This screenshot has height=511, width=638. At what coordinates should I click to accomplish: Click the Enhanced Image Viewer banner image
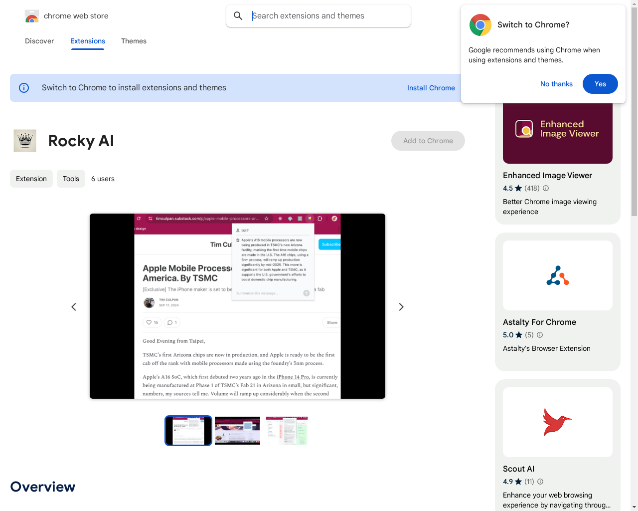(x=558, y=133)
